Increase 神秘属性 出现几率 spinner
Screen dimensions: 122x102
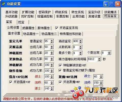[x=52, y=52]
